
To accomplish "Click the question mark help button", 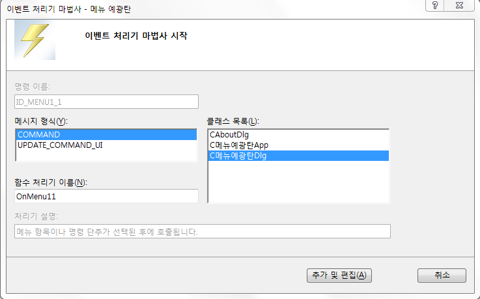I will [x=434, y=5].
